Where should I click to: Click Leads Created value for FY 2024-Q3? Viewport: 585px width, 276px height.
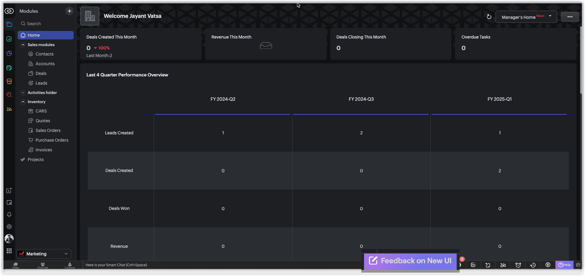(361, 133)
